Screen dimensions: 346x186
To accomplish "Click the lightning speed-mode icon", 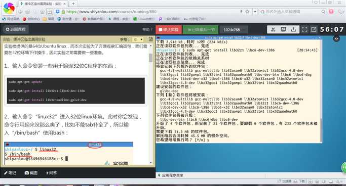I will [x=242, y=12].
